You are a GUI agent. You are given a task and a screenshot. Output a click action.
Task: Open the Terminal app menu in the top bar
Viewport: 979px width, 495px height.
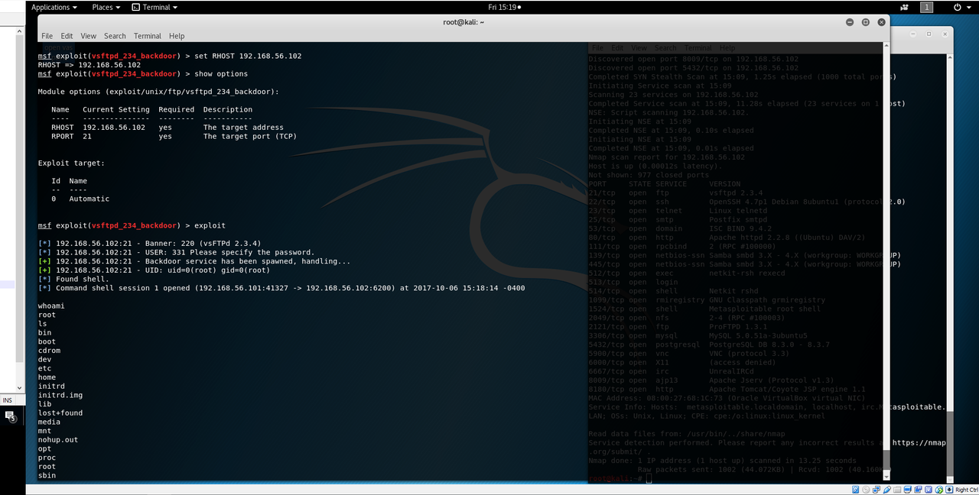pos(154,7)
